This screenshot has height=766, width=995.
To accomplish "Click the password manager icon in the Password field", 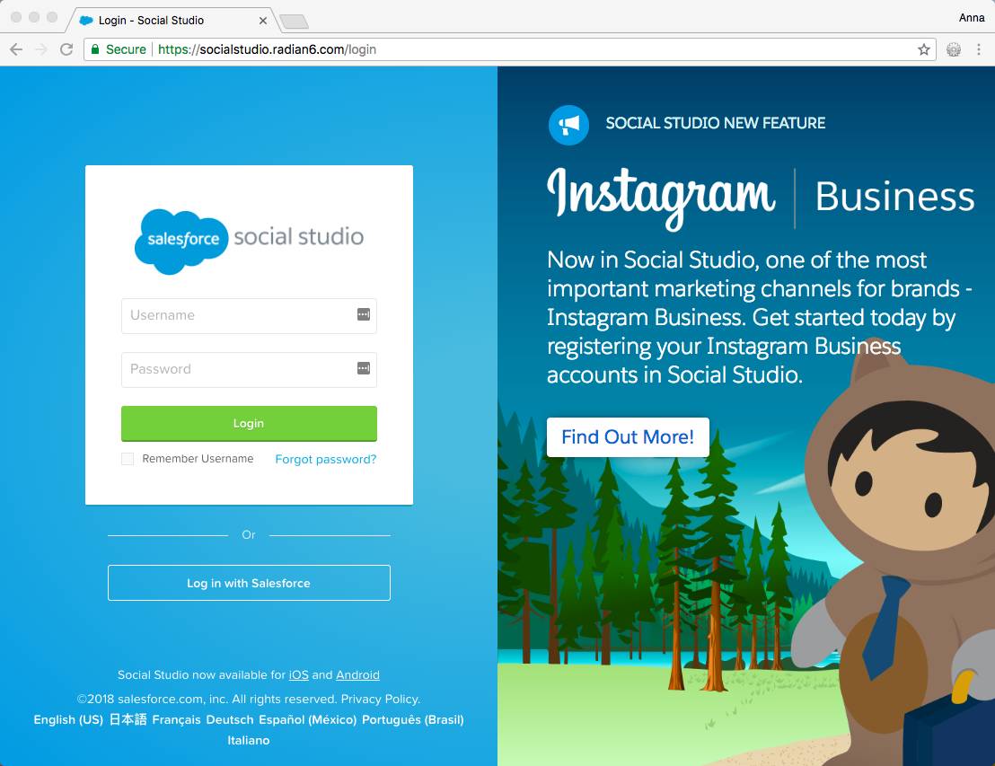I will tap(364, 369).
